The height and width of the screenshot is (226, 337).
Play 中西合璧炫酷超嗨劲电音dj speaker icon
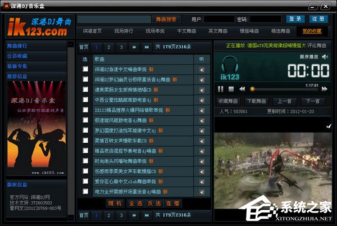(202, 101)
